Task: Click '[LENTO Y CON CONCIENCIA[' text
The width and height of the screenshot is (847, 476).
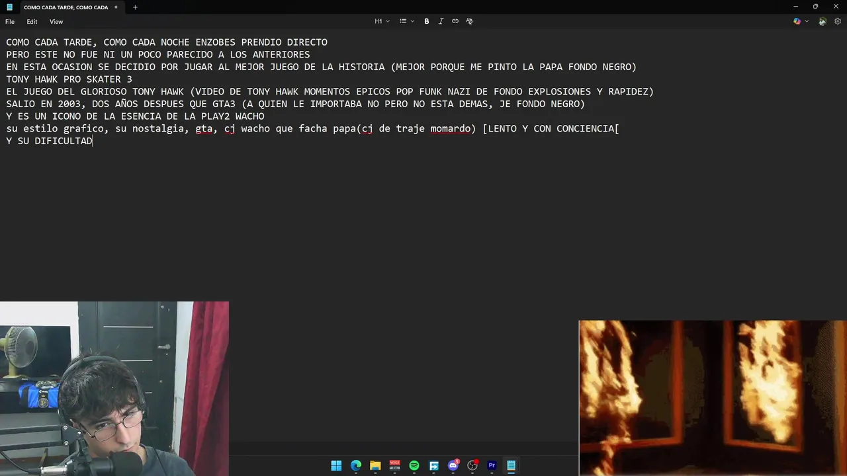Action: point(551,129)
